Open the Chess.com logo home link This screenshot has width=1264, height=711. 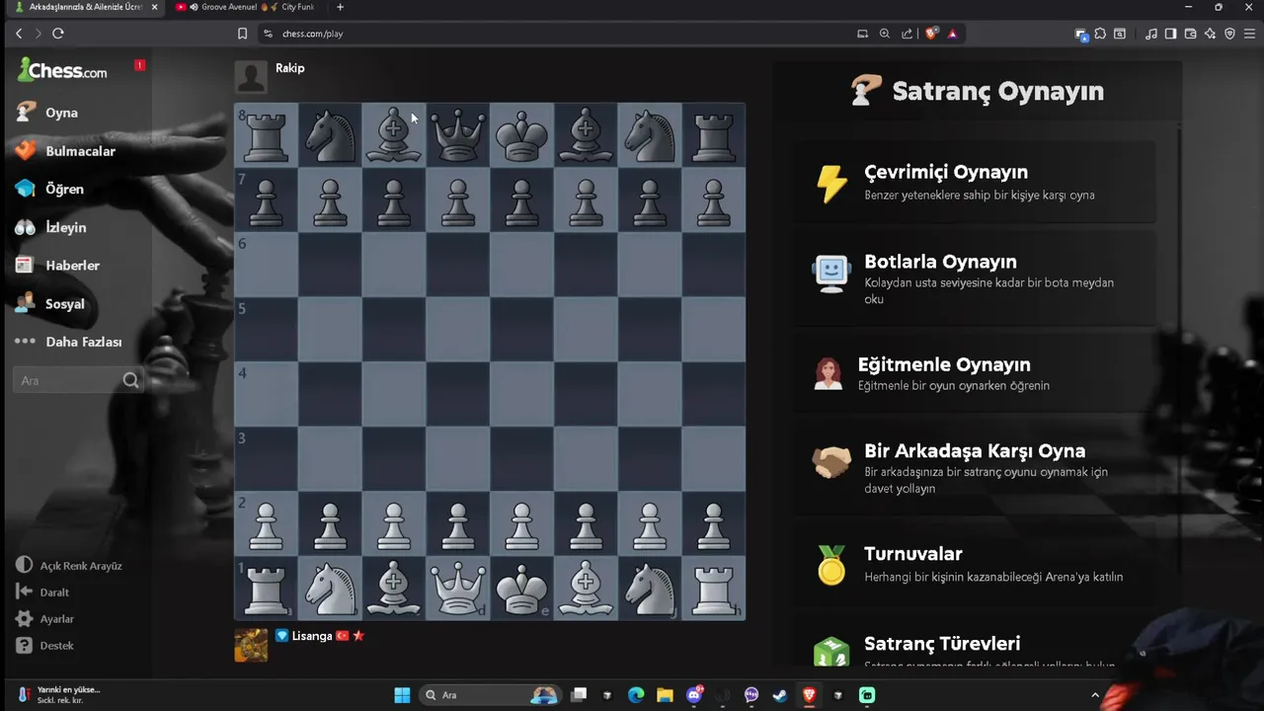pos(62,70)
